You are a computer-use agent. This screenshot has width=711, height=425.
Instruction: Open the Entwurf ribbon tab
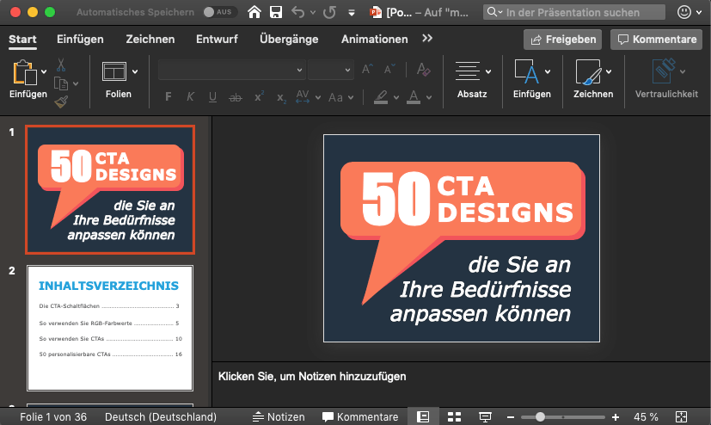tap(217, 40)
